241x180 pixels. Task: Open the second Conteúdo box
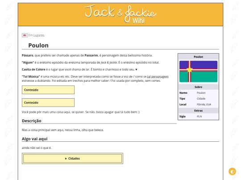pos(48,103)
